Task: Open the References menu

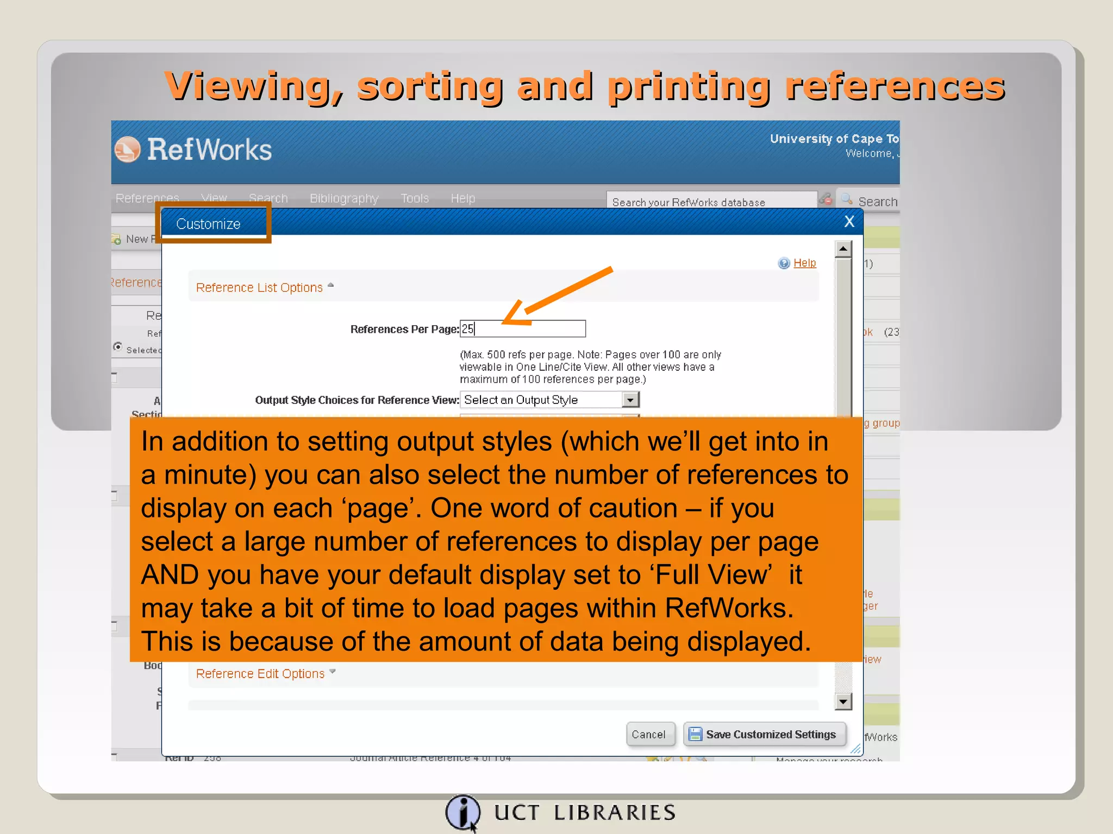Action: click(147, 198)
